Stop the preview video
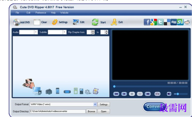This screenshot has height=117, width=192. tap(140, 94)
